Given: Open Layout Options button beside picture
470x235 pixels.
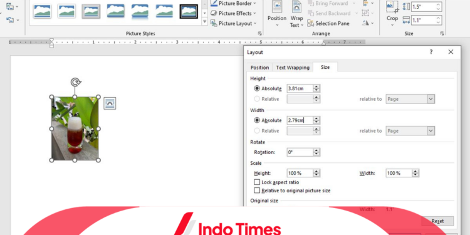Looking at the screenshot, I should 110,103.
